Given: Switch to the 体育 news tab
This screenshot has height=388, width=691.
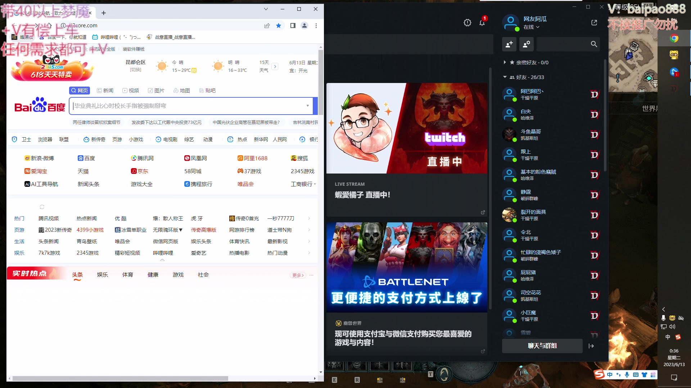Looking at the screenshot, I should point(128,275).
